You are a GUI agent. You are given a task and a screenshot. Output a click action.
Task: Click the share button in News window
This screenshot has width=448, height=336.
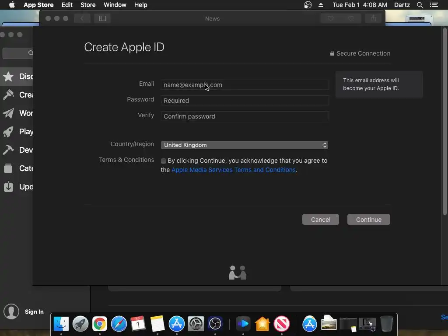pyautogui.click(x=373, y=18)
